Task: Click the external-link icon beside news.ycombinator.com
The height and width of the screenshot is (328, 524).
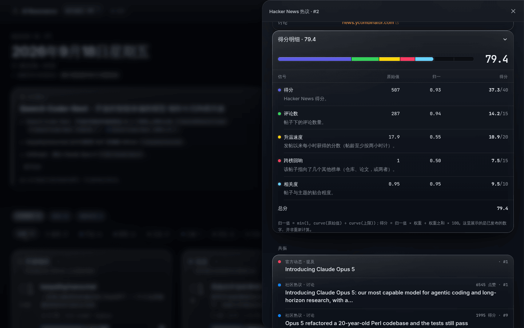Action: click(397, 23)
